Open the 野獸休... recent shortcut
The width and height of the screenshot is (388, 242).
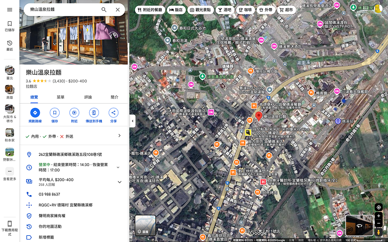10,154
